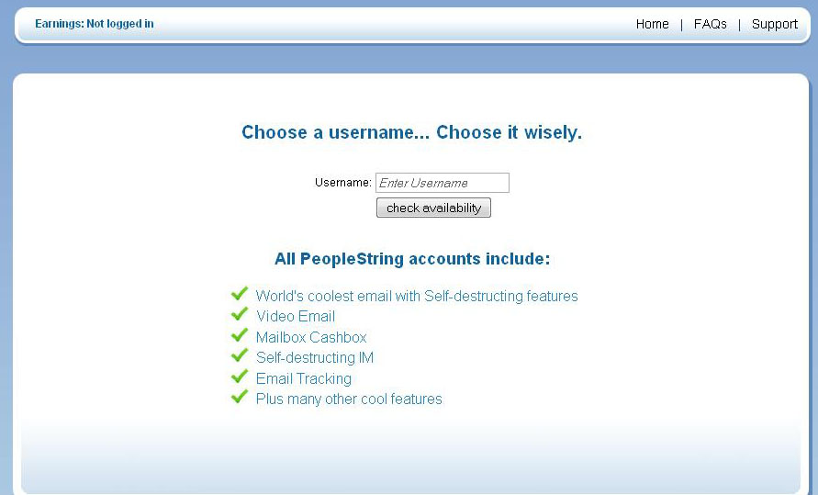Select the World's coolest email feature text
Screen dimensions: 818x495
pos(417,296)
